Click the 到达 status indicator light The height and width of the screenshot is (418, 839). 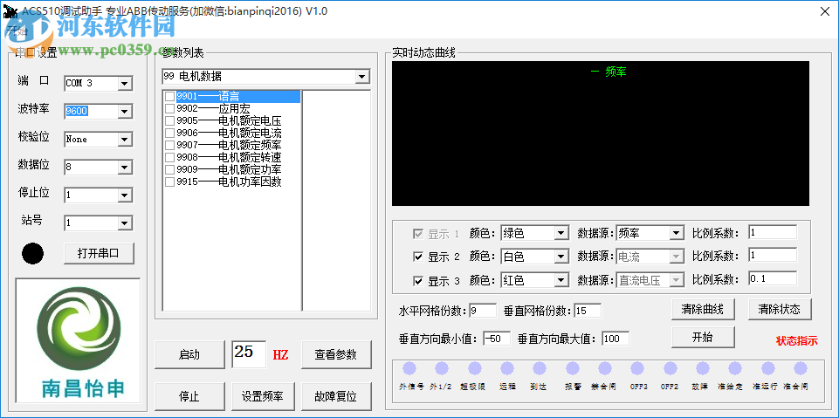(540, 368)
